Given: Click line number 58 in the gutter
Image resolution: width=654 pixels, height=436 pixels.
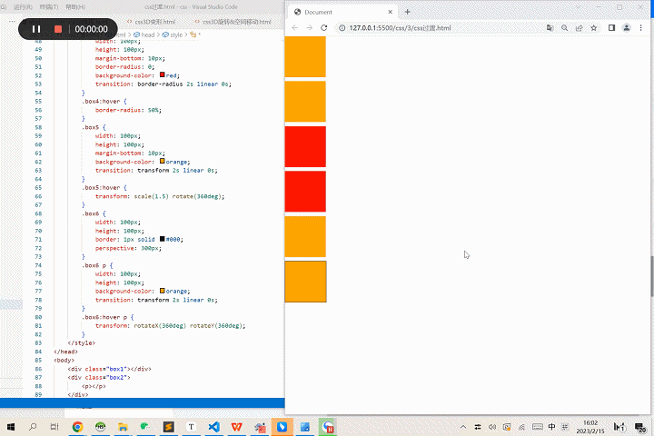Looking at the screenshot, I should point(38,127).
